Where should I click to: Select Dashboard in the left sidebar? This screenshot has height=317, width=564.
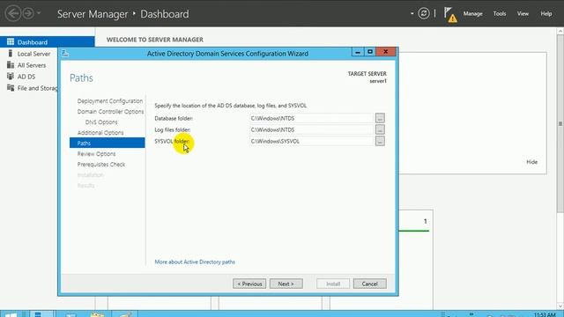47,42
